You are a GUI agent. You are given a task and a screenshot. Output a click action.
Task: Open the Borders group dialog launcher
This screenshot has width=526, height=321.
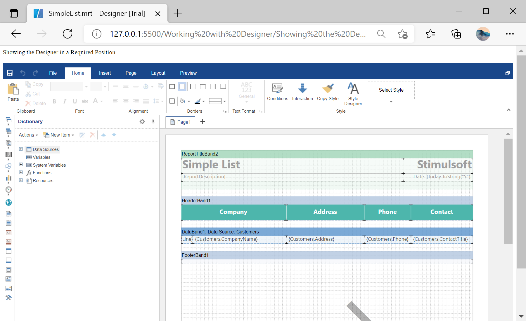click(225, 111)
